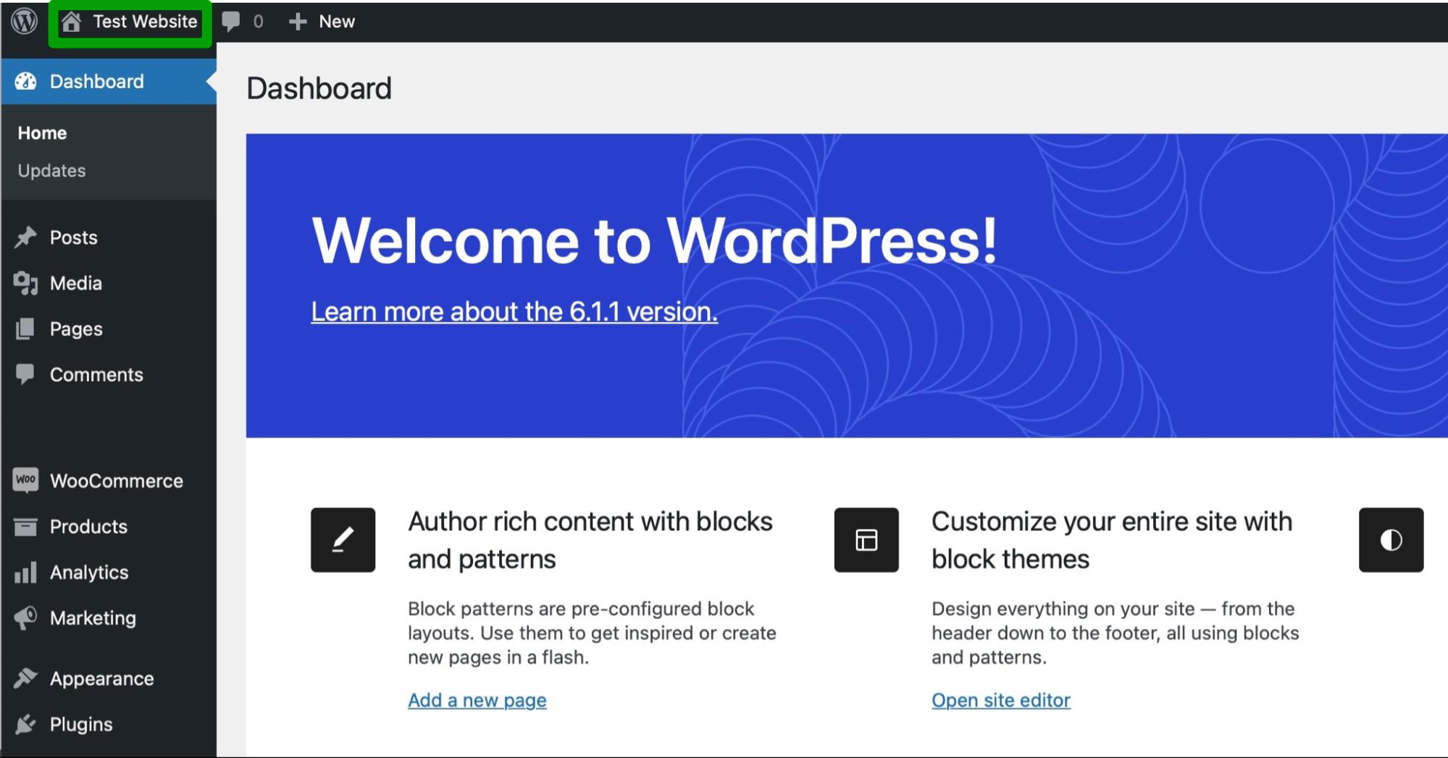
Task: Click the WordPress logo icon
Action: coord(24,21)
